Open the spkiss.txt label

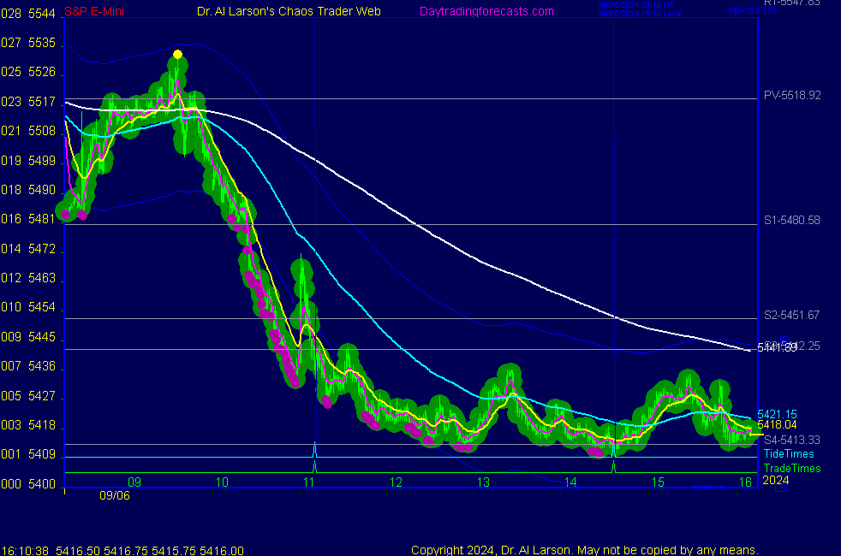pos(752,10)
